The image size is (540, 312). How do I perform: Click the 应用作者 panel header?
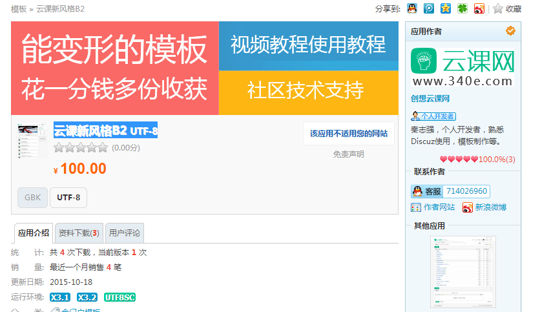463,32
